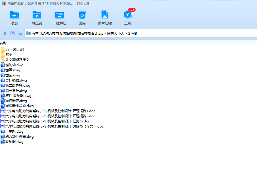Click the dwg icon beside 助力部件外壳.dwg

(x=3, y=137)
